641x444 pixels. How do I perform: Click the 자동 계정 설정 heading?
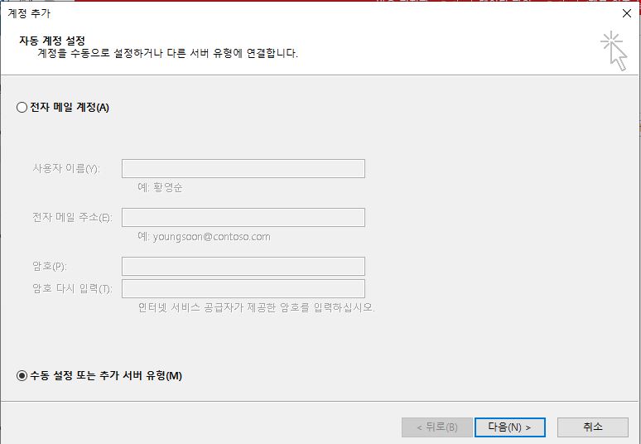point(52,41)
